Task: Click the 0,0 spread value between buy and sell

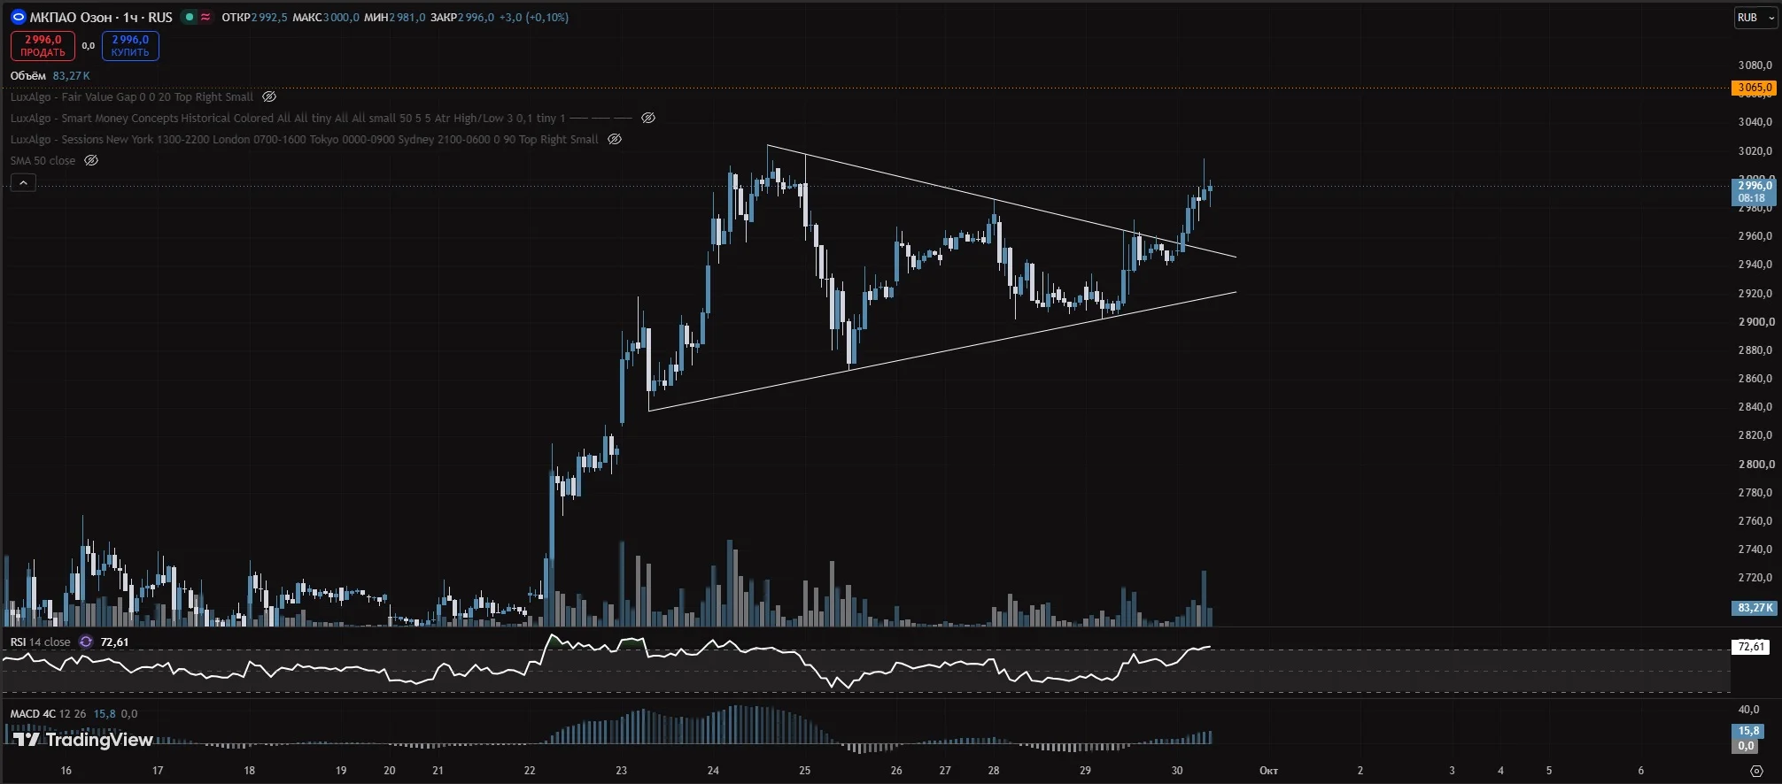Action: 89,46
